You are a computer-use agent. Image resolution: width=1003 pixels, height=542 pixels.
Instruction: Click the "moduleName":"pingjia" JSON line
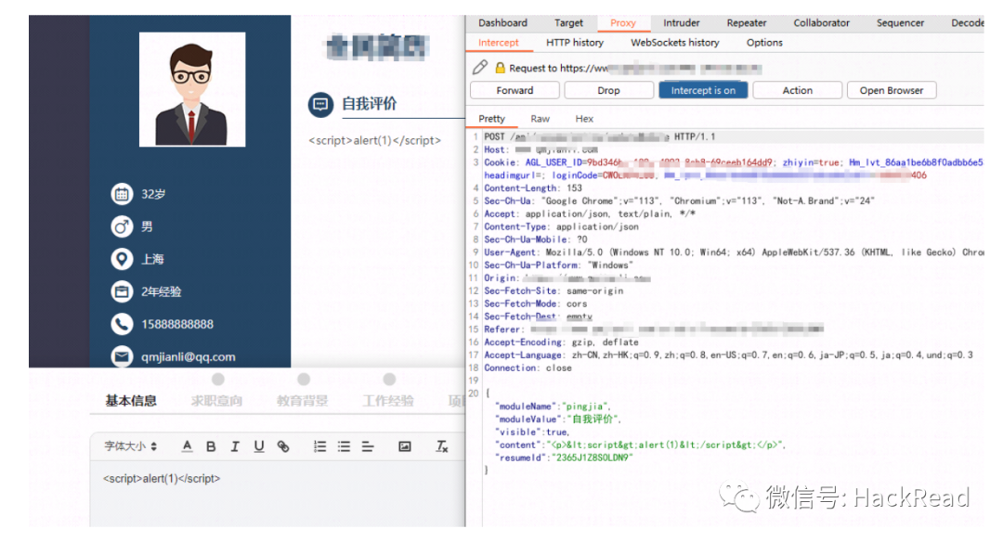(x=554, y=406)
